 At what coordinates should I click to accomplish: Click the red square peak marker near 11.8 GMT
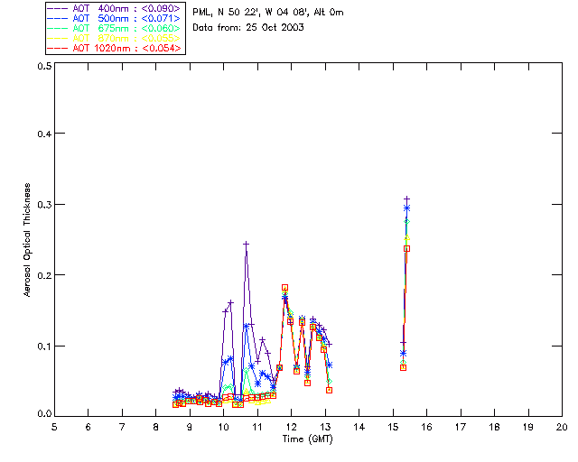coord(285,288)
